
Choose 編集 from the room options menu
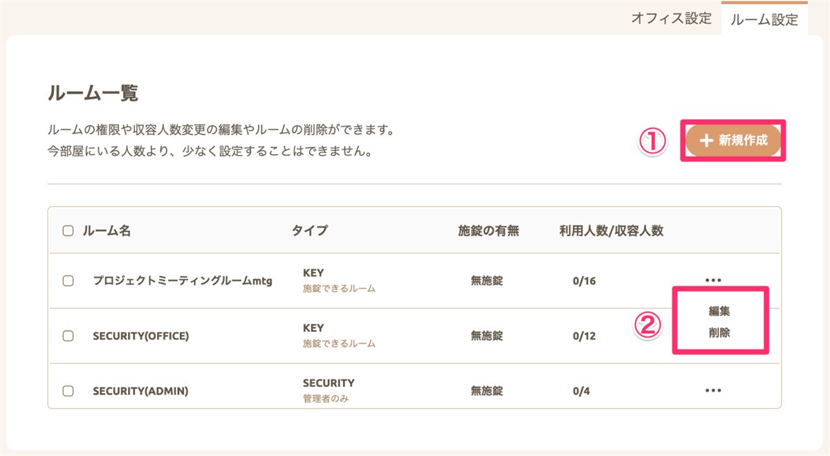pos(719,311)
